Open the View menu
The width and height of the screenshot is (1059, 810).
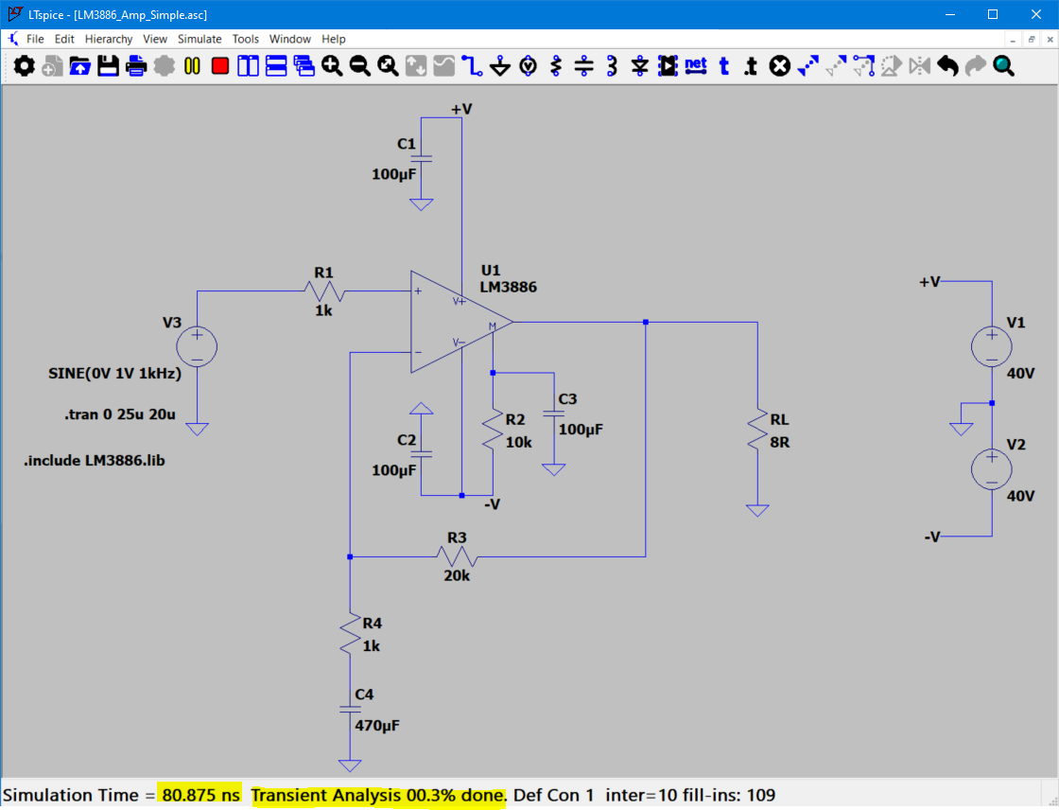click(x=155, y=39)
